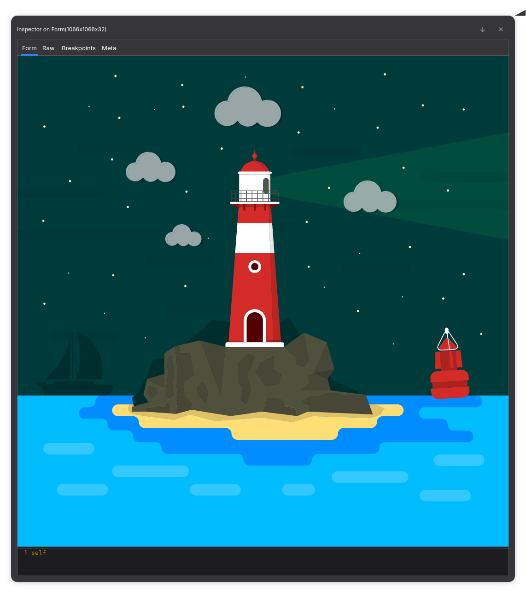Click the down arrow icon in title bar

click(483, 29)
